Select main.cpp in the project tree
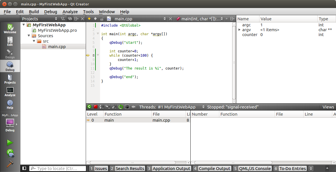336x172 pixels. (x=57, y=47)
